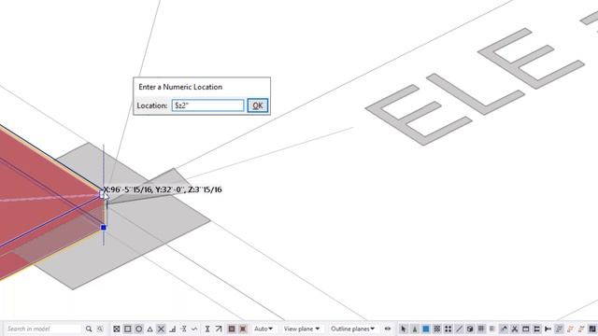Viewport: 598px width, 336px height.
Task: Toggle the Select cuts scissors switch
Action: (515, 329)
